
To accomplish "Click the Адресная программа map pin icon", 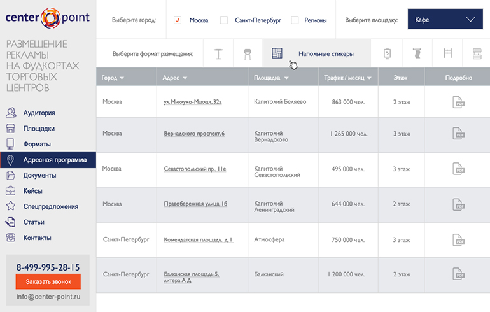I will [x=10, y=160].
